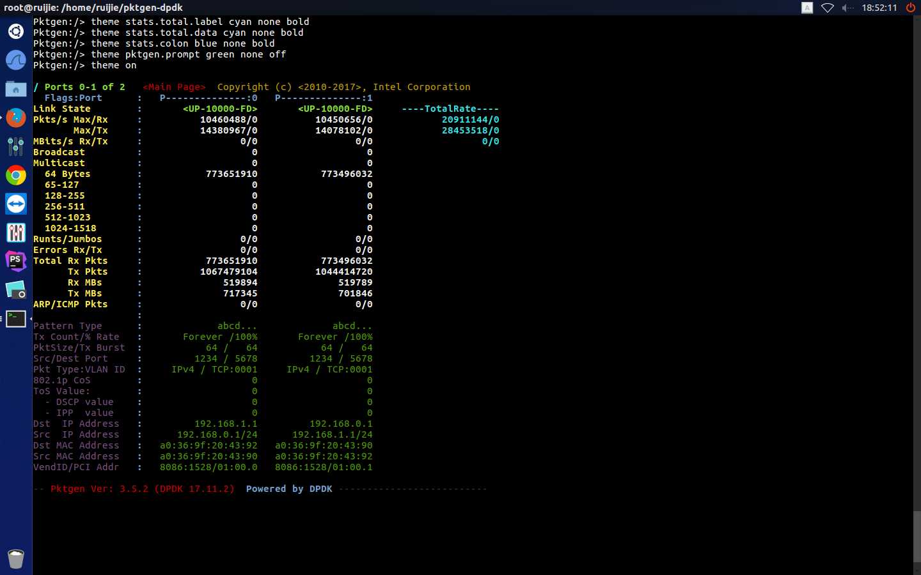Click the 'ARP/ICMP Pkts' row label
The height and width of the screenshot is (575, 921).
click(x=70, y=304)
